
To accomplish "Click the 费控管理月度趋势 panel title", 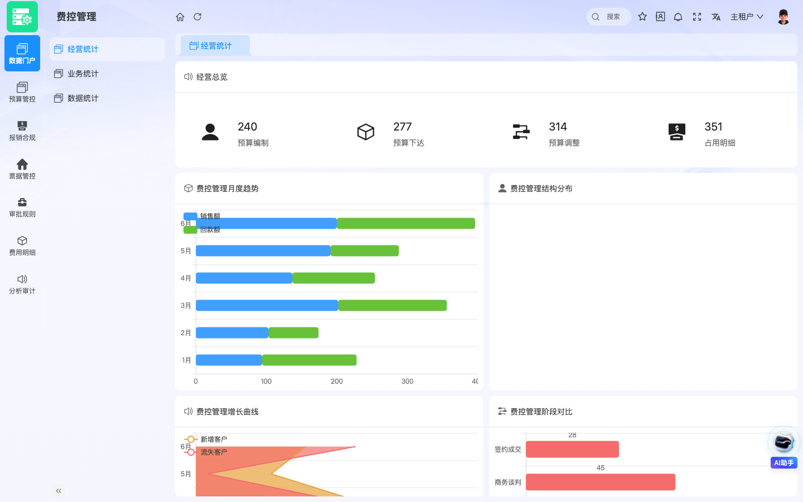I will pyautogui.click(x=228, y=189).
